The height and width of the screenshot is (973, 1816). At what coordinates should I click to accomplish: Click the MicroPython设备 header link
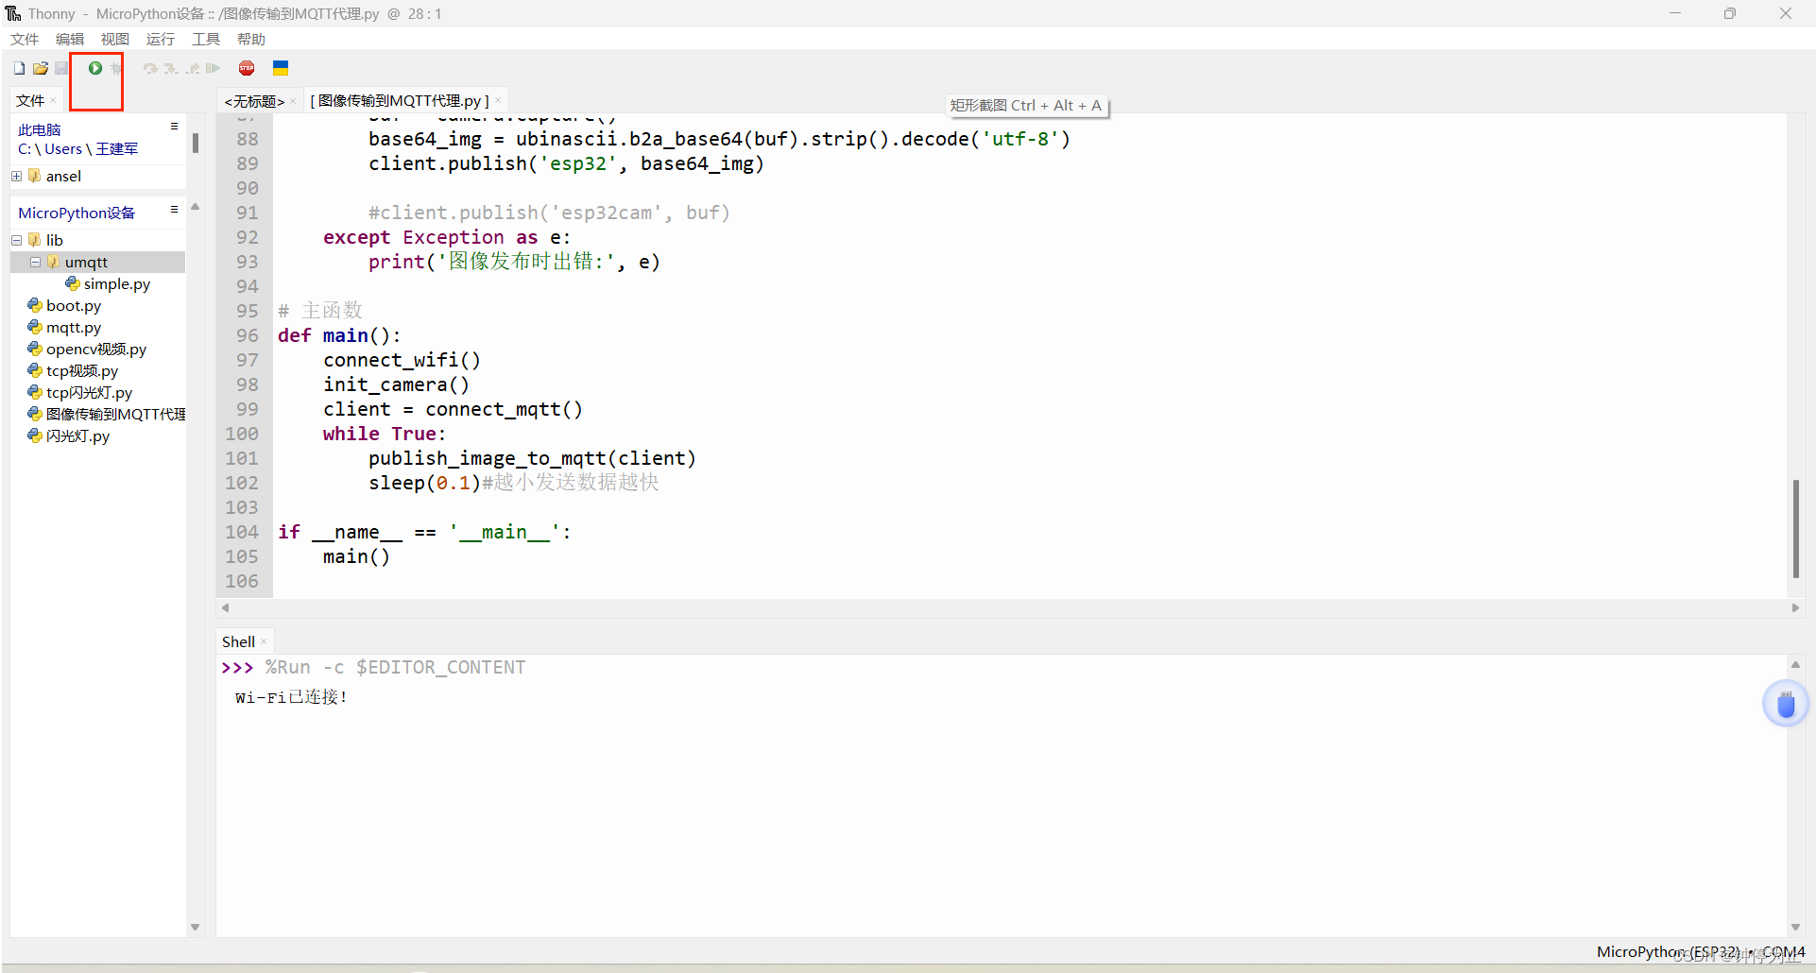(77, 213)
